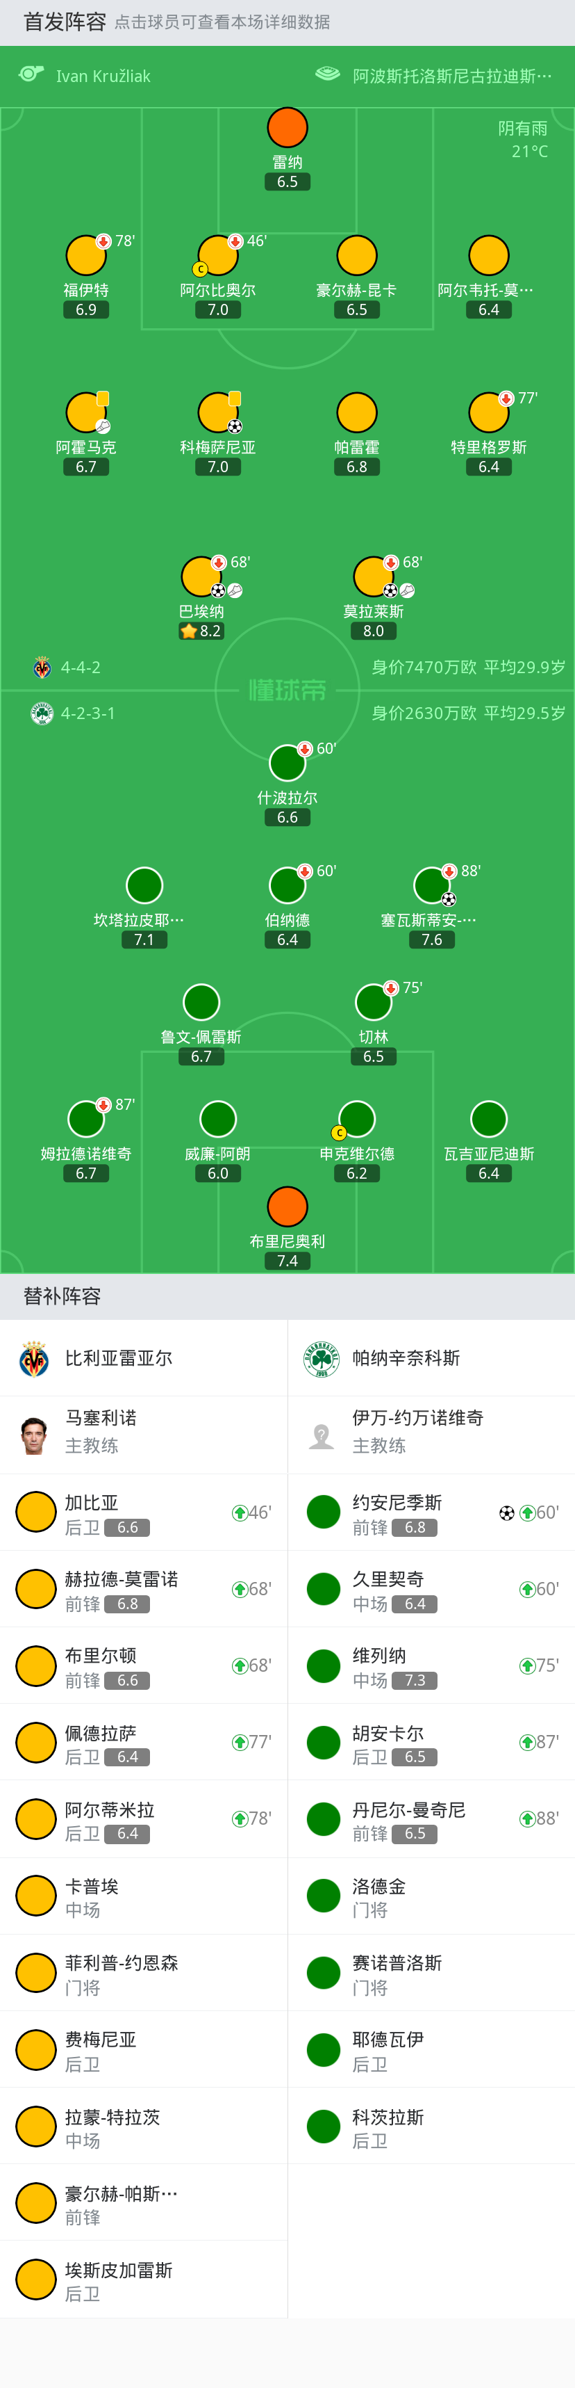Tap the stadium icon by the venue name

328,74
